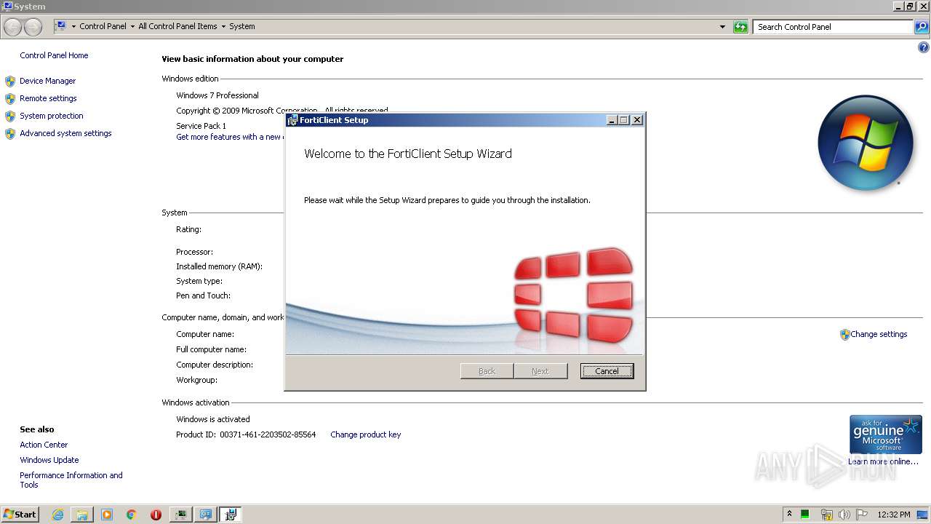Open Action Center under See also

(44, 445)
